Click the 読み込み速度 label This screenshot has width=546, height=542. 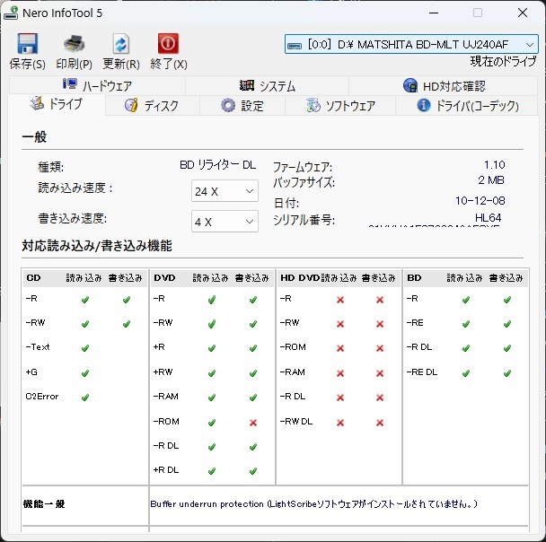75,188
